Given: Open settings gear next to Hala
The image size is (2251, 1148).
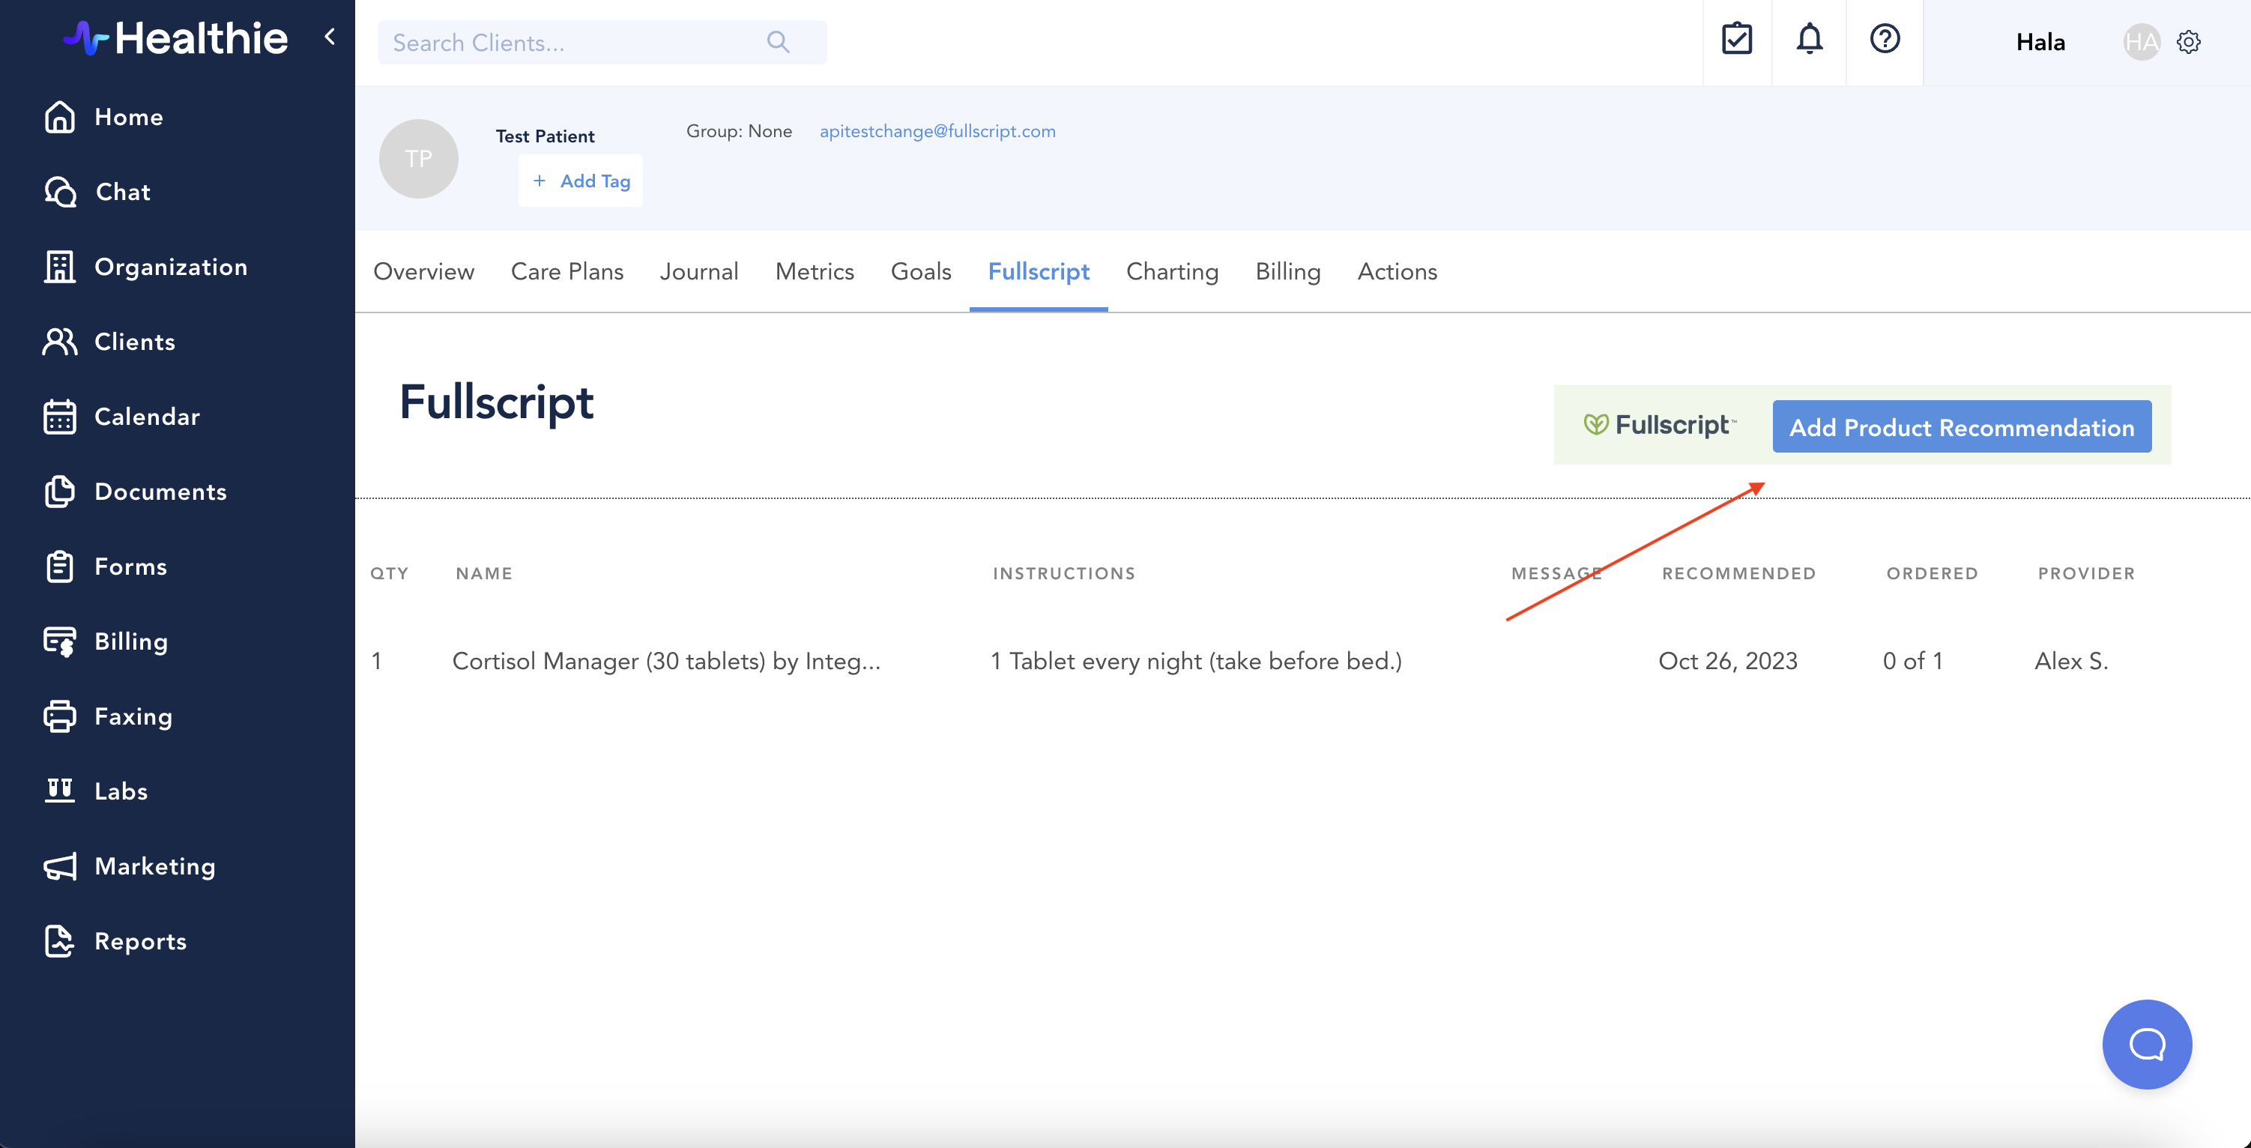Looking at the screenshot, I should (2188, 42).
